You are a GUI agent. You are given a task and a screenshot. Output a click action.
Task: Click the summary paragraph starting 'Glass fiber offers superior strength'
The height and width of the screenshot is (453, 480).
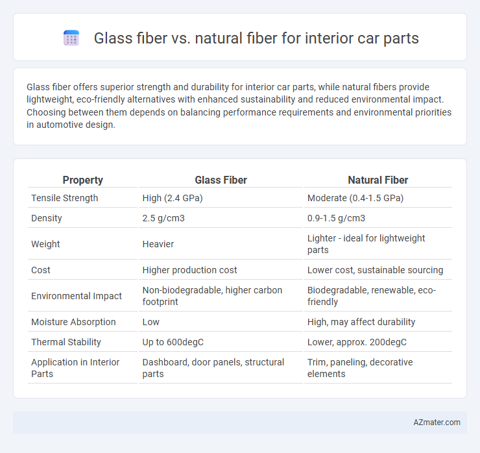240,106
